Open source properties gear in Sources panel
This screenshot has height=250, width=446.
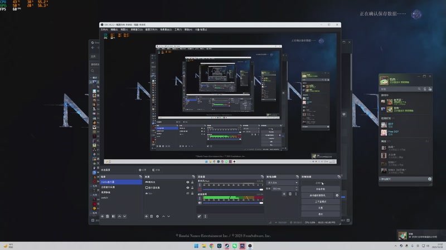tap(158, 216)
